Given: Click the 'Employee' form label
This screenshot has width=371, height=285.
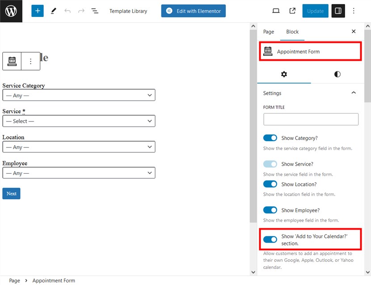Looking at the screenshot, I should 15,163.
